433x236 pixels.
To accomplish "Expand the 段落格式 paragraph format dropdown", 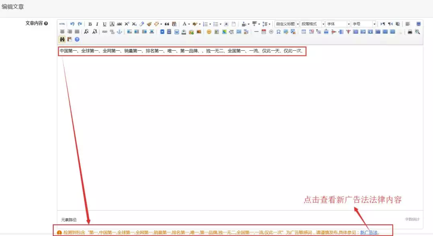I will 312,24.
